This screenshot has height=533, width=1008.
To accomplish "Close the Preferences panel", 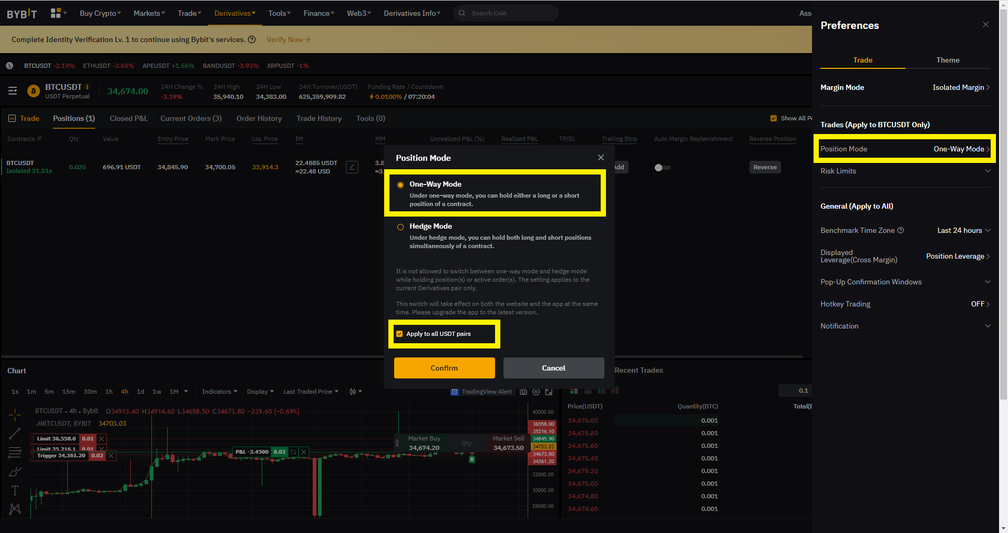I will [x=985, y=25].
